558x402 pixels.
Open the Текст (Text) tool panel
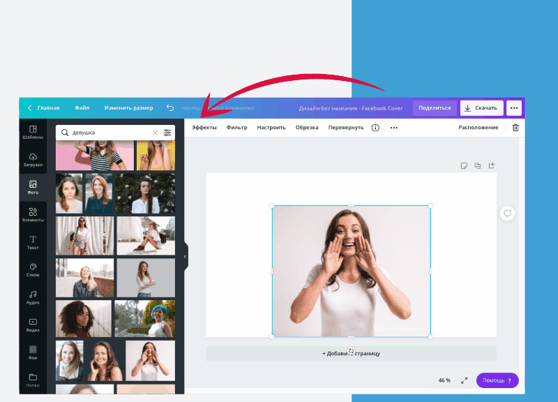coord(33,242)
